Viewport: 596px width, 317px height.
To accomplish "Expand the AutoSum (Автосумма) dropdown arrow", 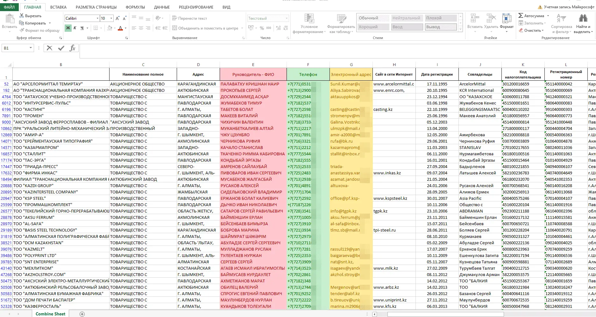I will point(548,16).
